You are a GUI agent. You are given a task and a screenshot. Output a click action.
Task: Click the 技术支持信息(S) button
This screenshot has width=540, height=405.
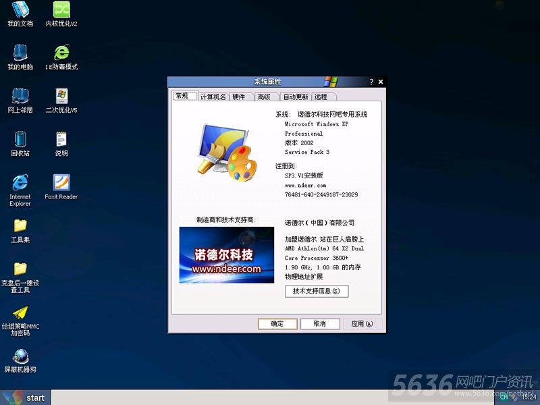point(317,291)
